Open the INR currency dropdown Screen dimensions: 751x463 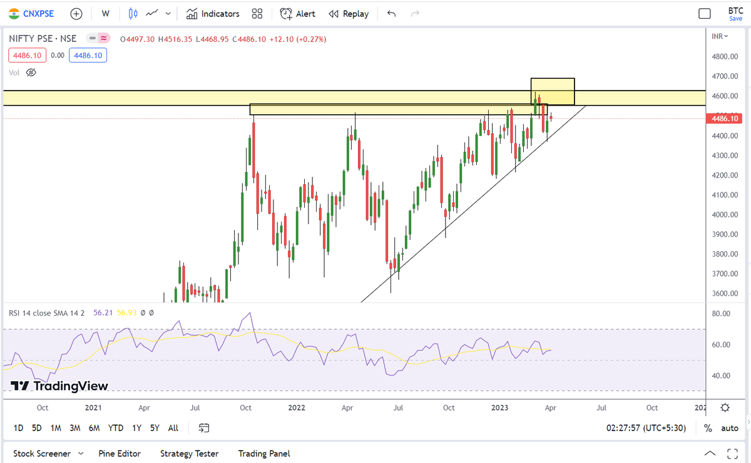720,36
